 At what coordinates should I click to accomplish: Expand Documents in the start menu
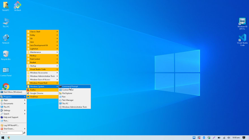click(x=13, y=104)
